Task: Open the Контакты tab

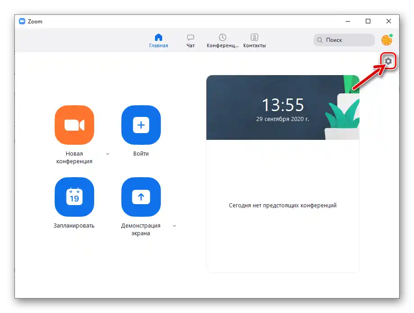Action: [254, 40]
